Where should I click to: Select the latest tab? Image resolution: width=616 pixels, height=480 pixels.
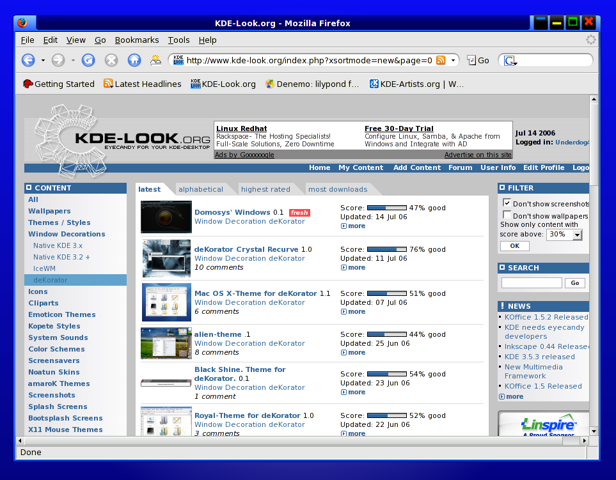tap(149, 189)
